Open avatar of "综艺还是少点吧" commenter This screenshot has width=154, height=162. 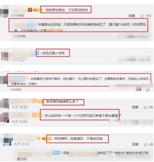(x=5, y=56)
